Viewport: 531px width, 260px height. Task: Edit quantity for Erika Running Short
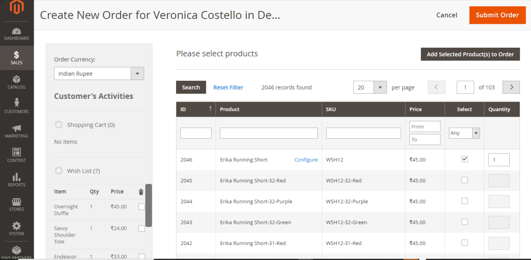(x=499, y=160)
